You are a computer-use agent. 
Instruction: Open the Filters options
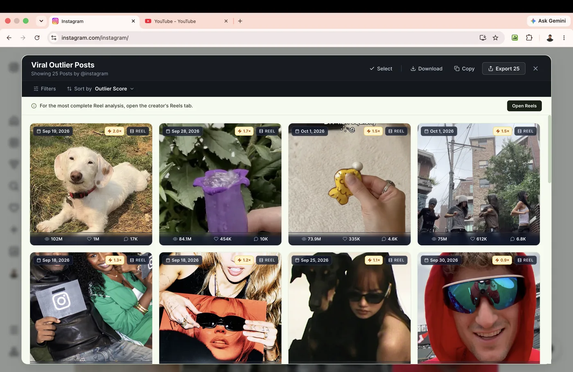click(x=45, y=89)
